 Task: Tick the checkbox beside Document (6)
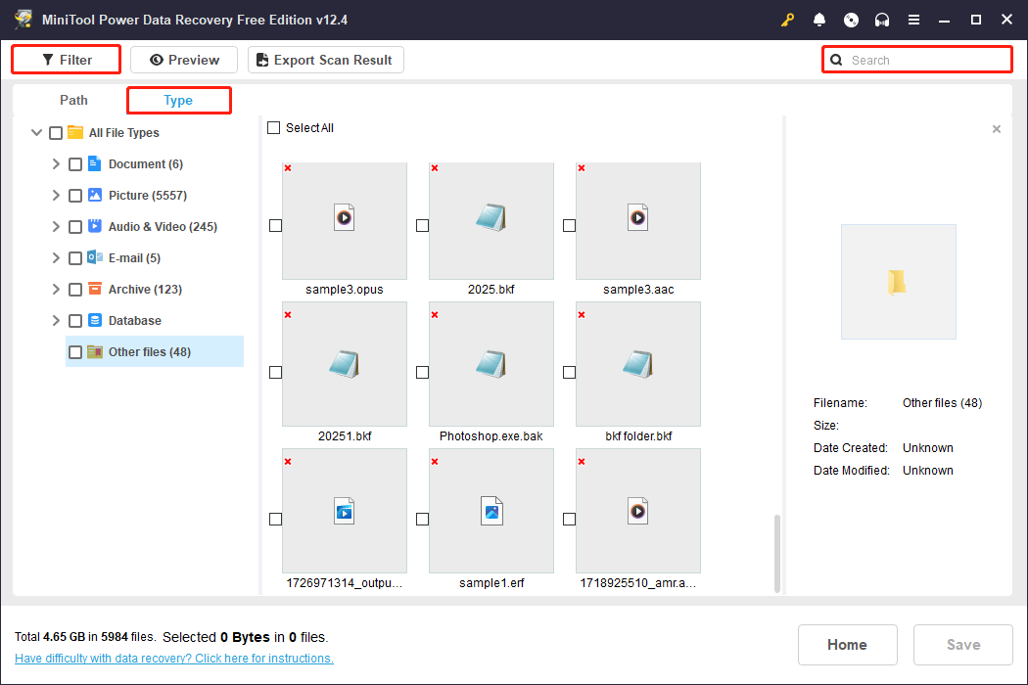[75, 164]
